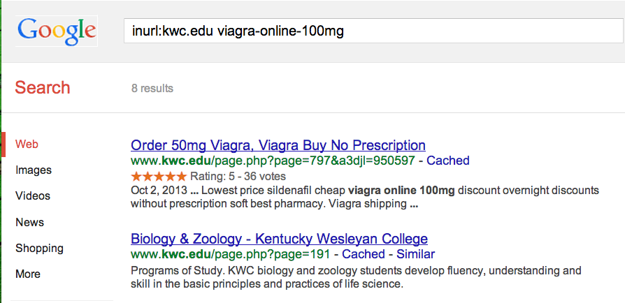
Task: Open Cached link of Biology result
Action: pyautogui.click(x=364, y=254)
